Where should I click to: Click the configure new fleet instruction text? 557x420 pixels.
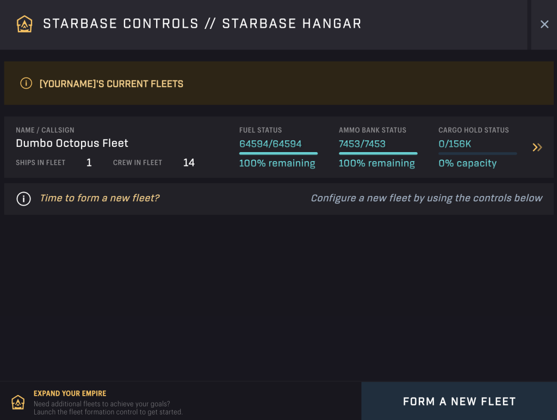(x=426, y=198)
